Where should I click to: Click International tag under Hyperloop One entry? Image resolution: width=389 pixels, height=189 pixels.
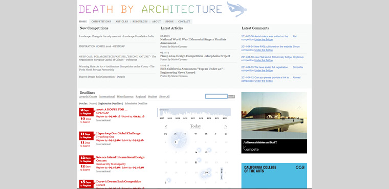coord(103,144)
